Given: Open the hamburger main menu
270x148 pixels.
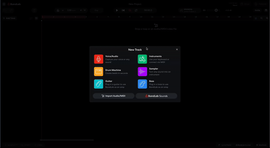Looking at the screenshot, I should [4, 4].
